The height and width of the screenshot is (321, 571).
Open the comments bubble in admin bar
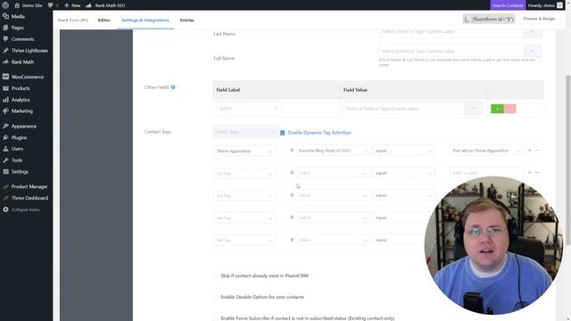(54, 5)
